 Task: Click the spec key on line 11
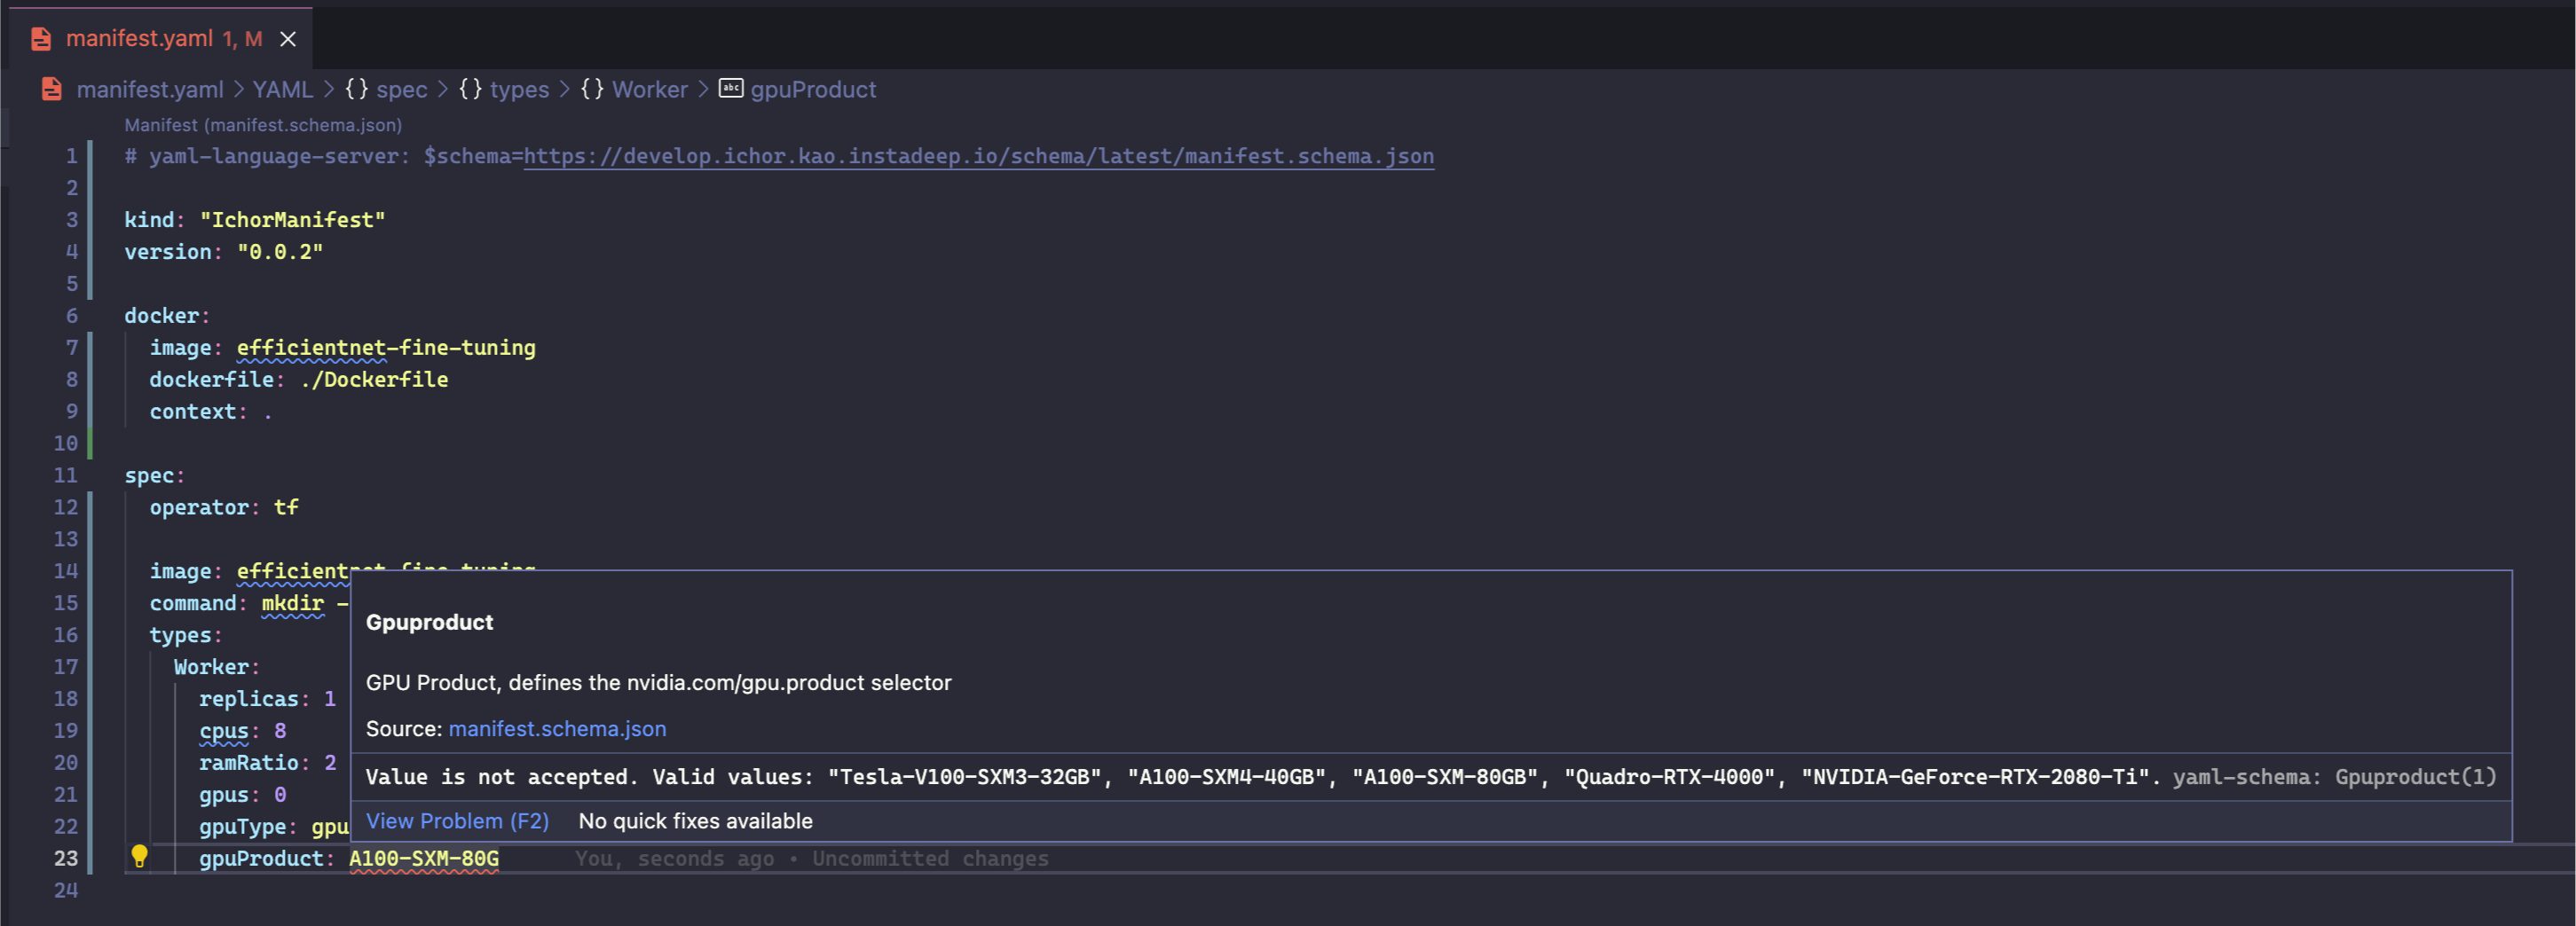pyautogui.click(x=149, y=475)
